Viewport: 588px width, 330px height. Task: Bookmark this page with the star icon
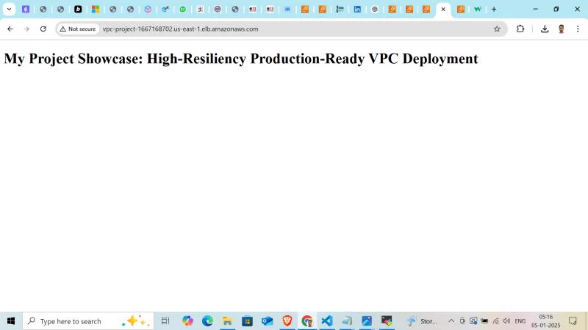click(497, 29)
